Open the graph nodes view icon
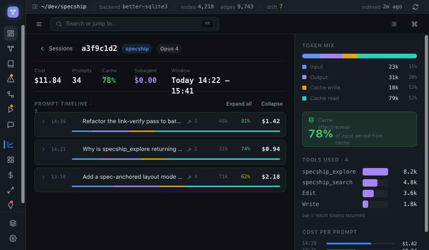 click(x=11, y=49)
